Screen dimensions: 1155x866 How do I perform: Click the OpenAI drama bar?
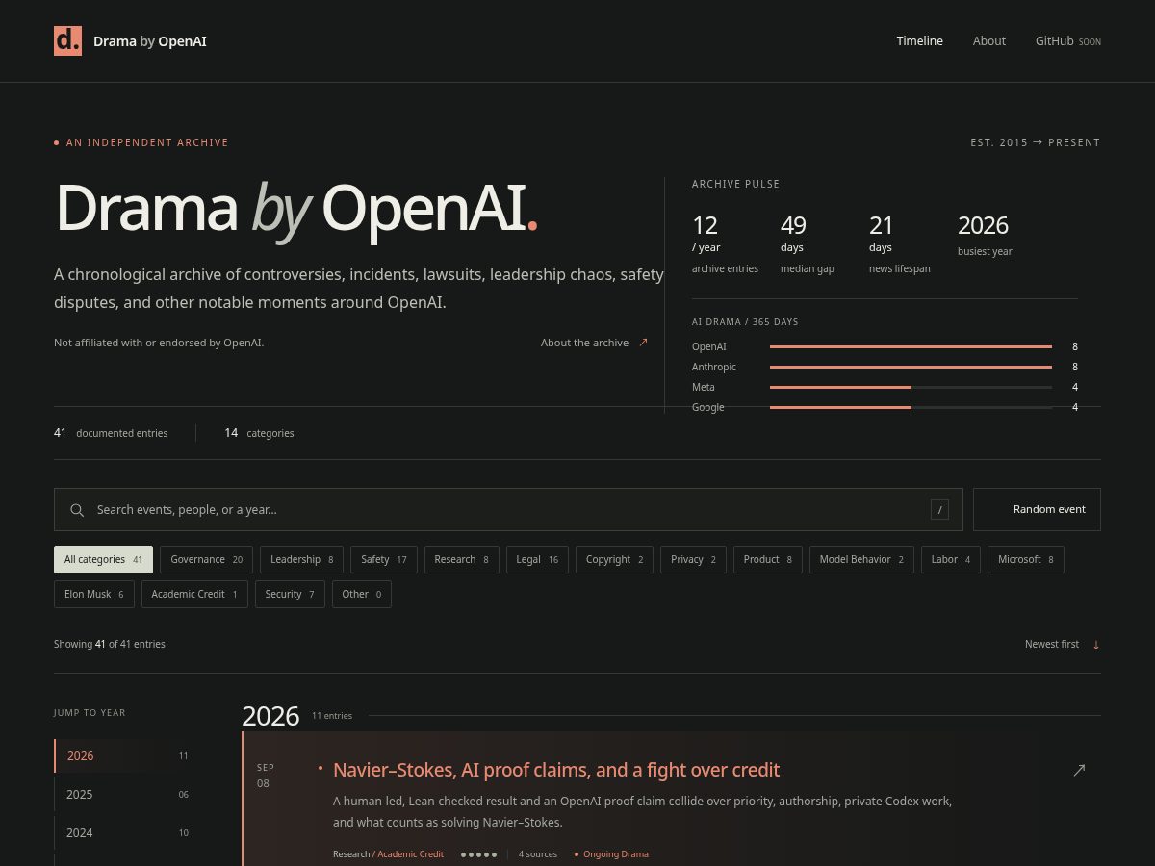(x=911, y=346)
